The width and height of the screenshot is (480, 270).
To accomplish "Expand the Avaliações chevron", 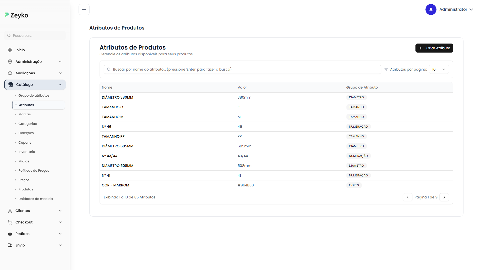I will coord(60,73).
